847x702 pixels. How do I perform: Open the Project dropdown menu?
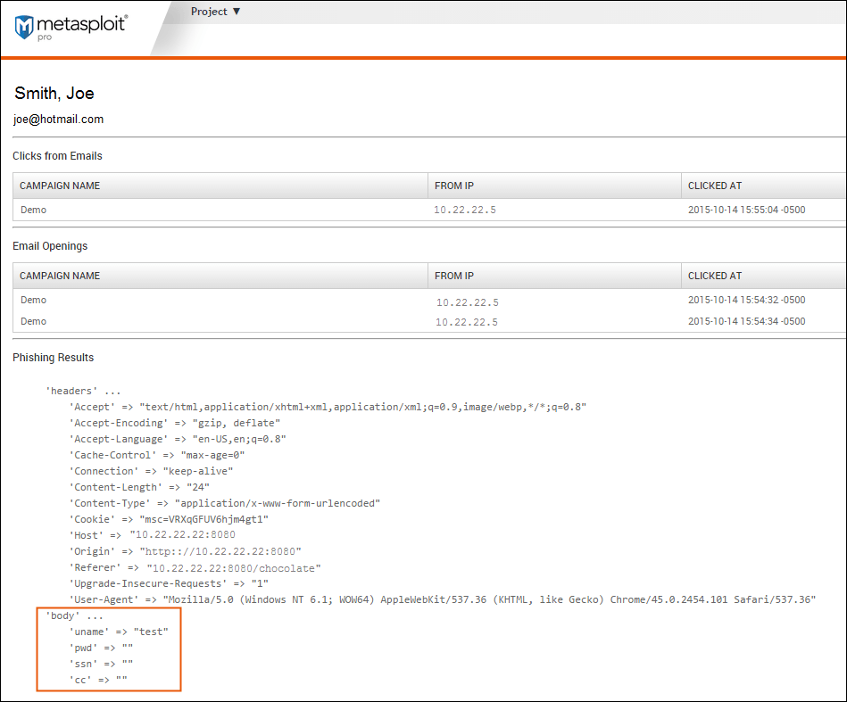(x=215, y=12)
